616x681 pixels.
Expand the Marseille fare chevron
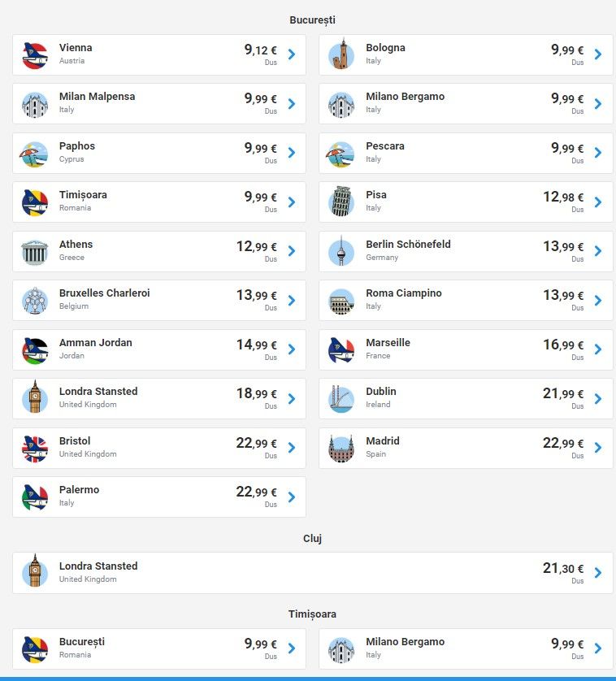[x=598, y=349]
